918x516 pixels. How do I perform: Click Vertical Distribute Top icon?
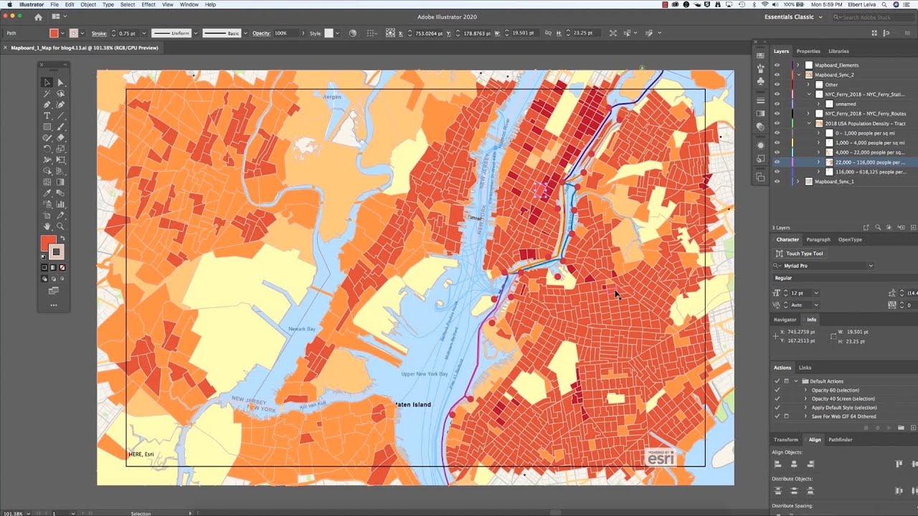(778, 491)
